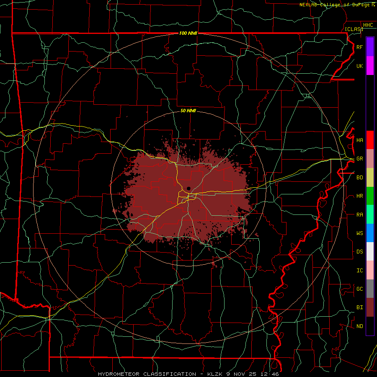Click the 'HHC' product code text
This screenshot has width=377, height=377.
pos(368,25)
